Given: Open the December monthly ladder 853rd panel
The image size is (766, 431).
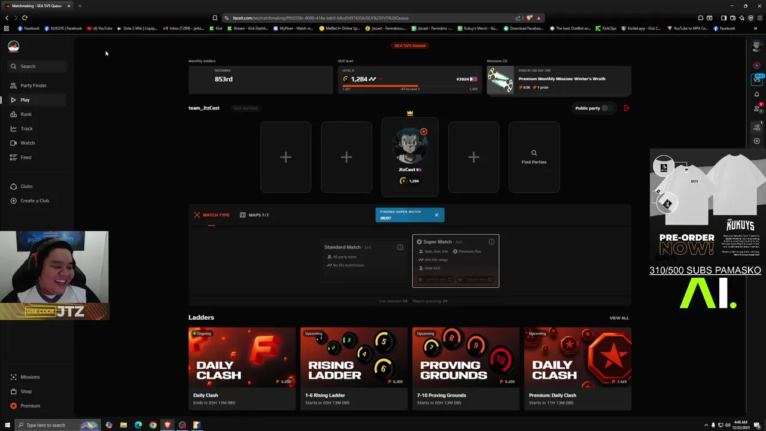Looking at the screenshot, I should click(260, 80).
